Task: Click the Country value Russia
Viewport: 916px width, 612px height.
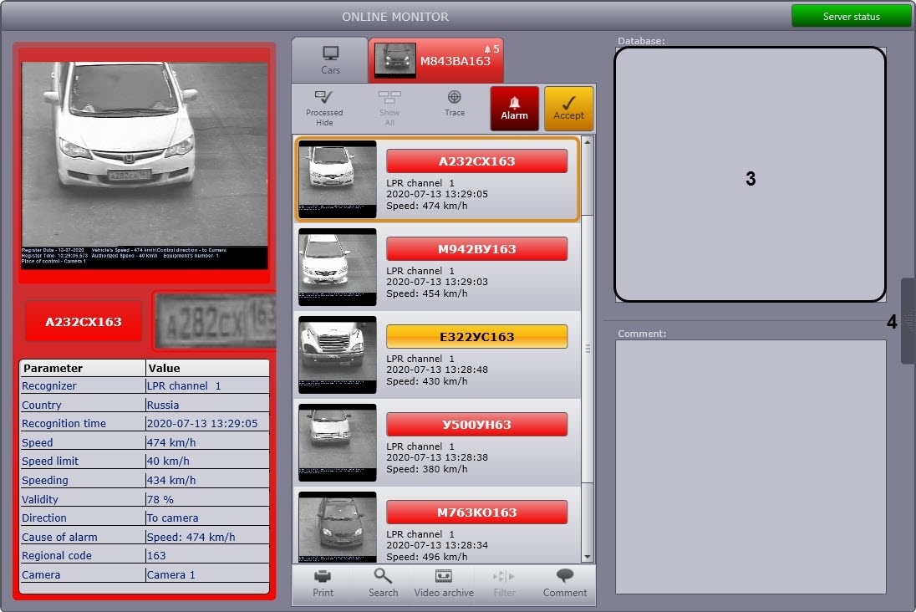Action: click(163, 405)
